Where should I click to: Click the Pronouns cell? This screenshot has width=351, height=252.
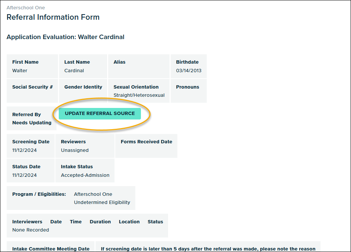pyautogui.click(x=188, y=91)
